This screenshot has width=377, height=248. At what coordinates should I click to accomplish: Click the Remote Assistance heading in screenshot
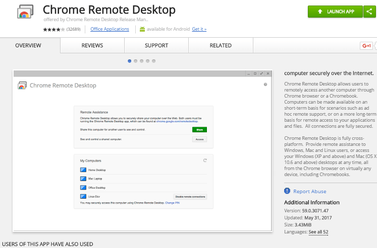pos(94,112)
